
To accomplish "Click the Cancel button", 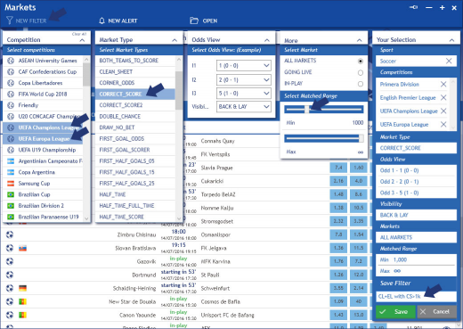I will (x=436, y=311).
